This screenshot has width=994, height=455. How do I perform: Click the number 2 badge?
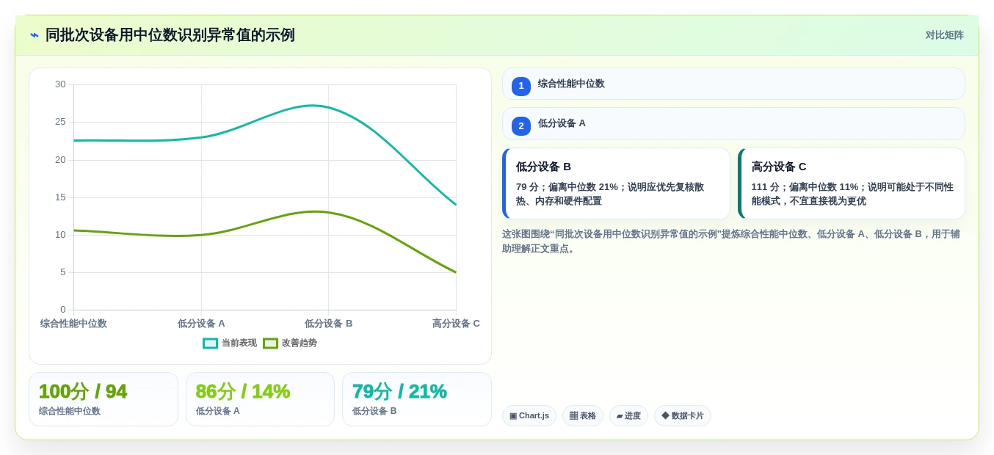(x=521, y=126)
